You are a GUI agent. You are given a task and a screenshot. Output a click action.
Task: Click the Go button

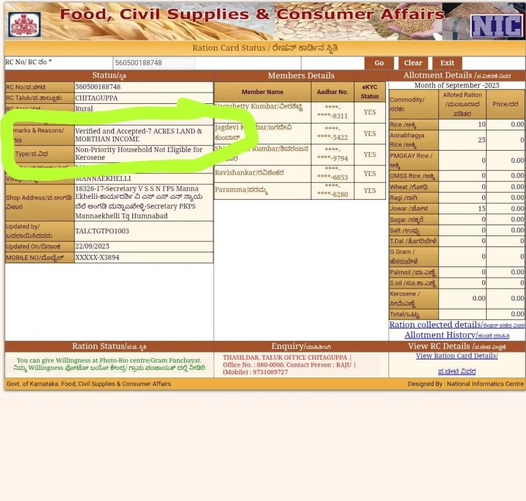tap(379, 63)
